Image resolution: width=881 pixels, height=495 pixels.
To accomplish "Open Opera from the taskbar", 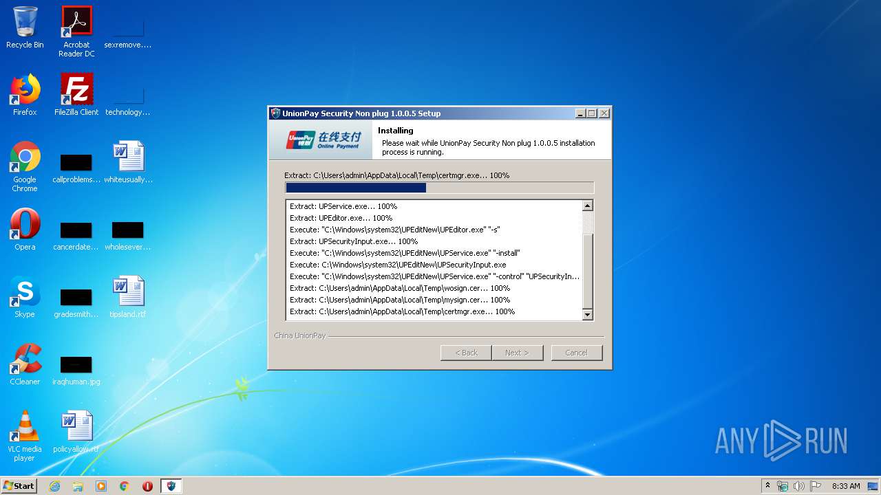I will coord(147,486).
